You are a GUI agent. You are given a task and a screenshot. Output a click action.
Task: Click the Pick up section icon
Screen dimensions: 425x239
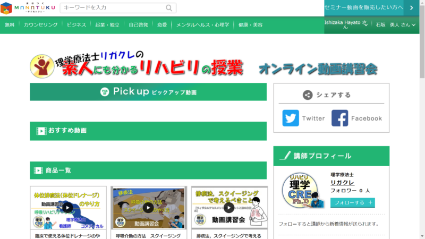(x=105, y=92)
